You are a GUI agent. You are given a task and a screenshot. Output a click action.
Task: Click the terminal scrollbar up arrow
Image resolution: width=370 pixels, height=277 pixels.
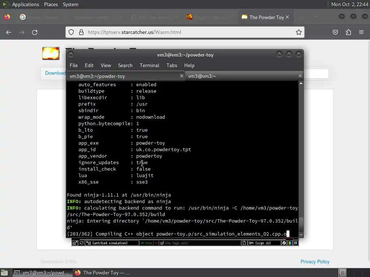(301, 83)
